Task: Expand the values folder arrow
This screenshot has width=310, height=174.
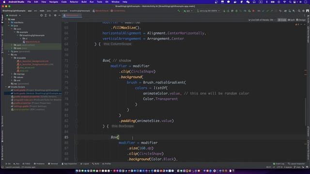Action: click(12, 77)
